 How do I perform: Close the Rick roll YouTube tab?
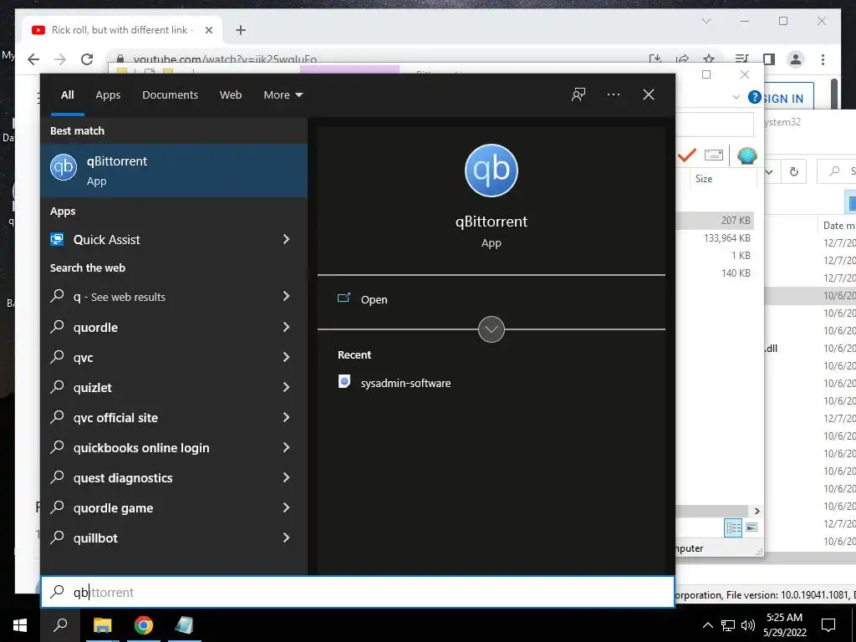208,30
